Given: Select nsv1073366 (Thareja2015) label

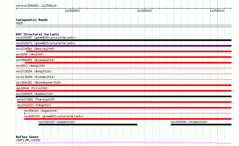Looking at the screenshot, I should click(36, 99).
